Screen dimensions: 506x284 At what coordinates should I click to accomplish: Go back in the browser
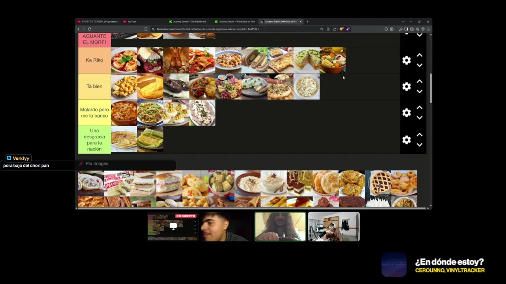(x=78, y=29)
